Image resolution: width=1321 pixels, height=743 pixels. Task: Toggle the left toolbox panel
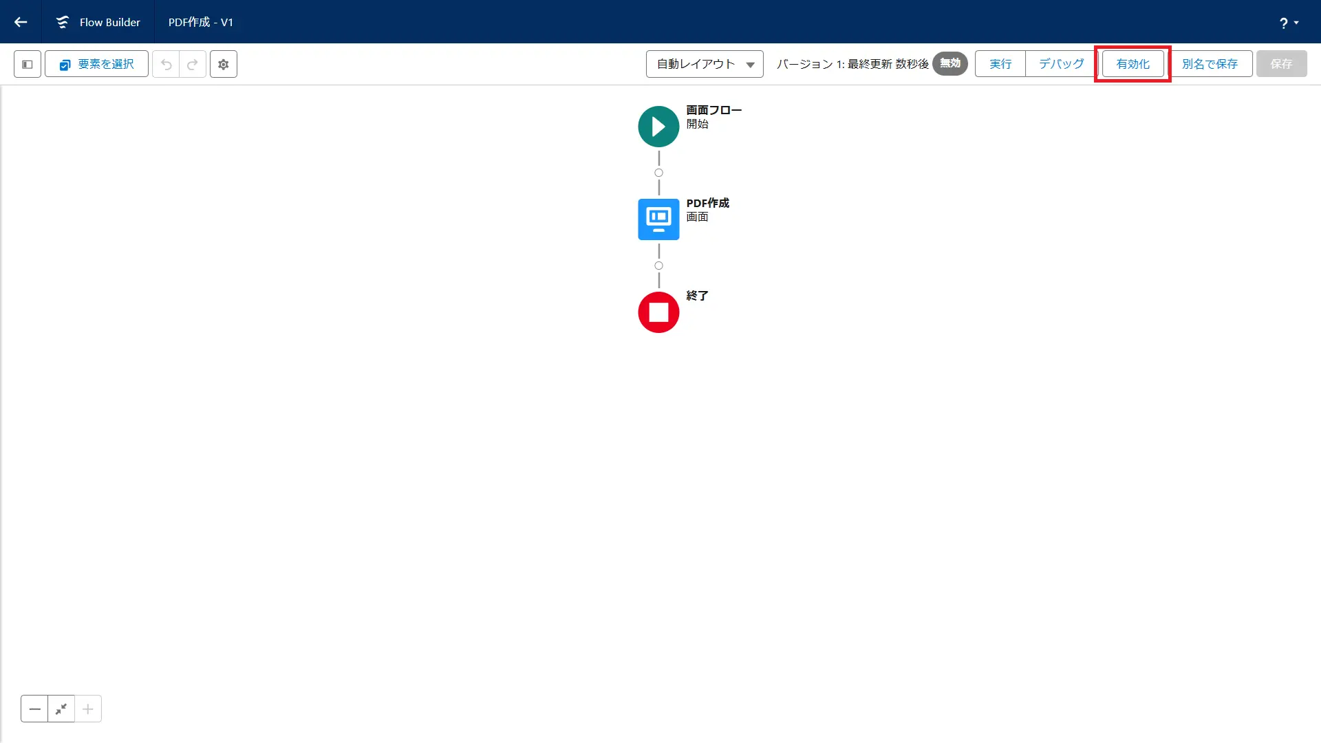point(28,64)
